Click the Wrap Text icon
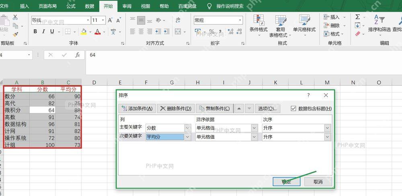Image resolution: width=402 pixels, height=196 pixels. coord(178,20)
